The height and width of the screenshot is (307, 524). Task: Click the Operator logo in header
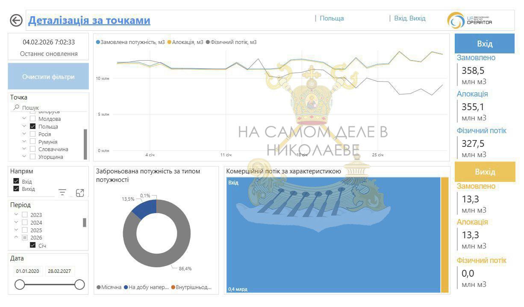(470, 20)
